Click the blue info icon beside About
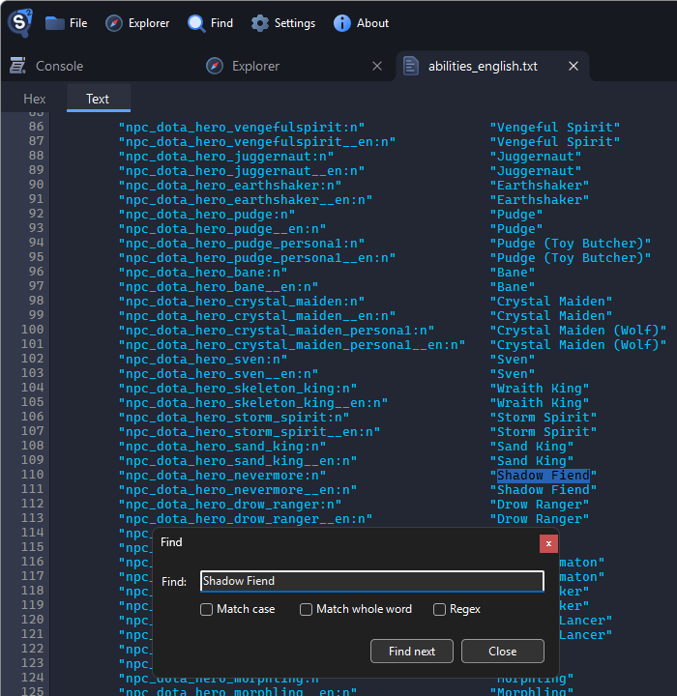This screenshot has width=677, height=696. tap(342, 23)
